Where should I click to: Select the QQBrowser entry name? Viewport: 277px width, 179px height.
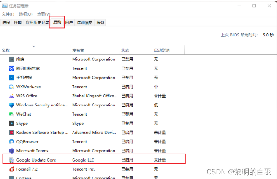pos(27,142)
